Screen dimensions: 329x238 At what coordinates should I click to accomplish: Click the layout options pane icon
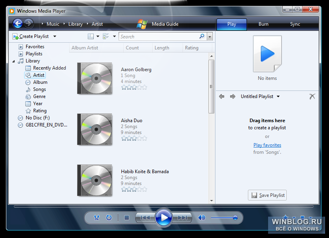pos(91,36)
